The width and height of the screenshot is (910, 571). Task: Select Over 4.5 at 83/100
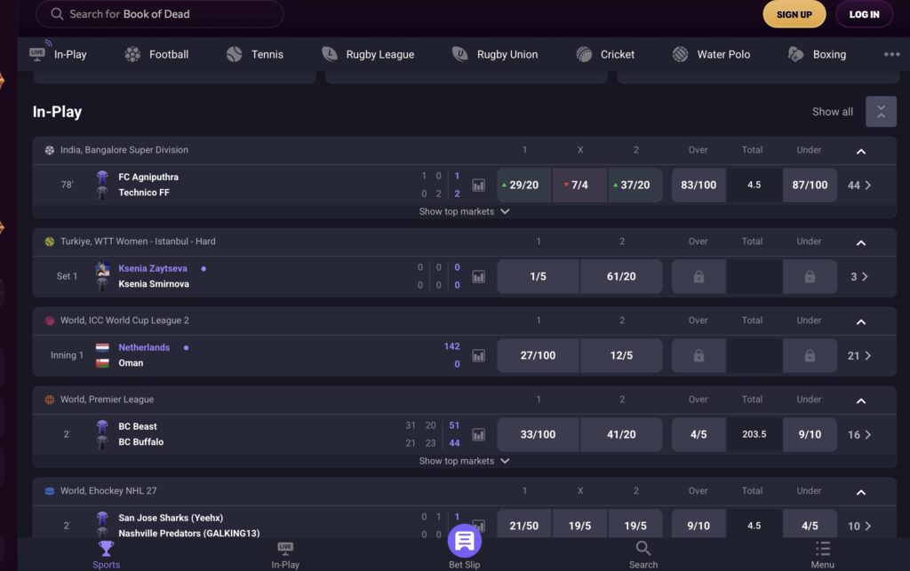(x=698, y=185)
